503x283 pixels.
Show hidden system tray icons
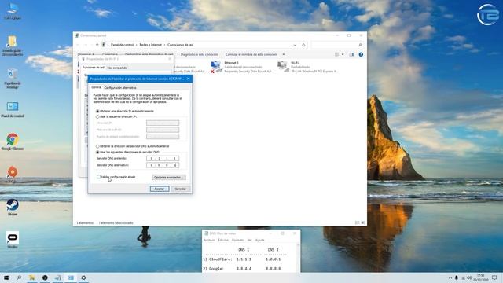pyautogui.click(x=450, y=277)
